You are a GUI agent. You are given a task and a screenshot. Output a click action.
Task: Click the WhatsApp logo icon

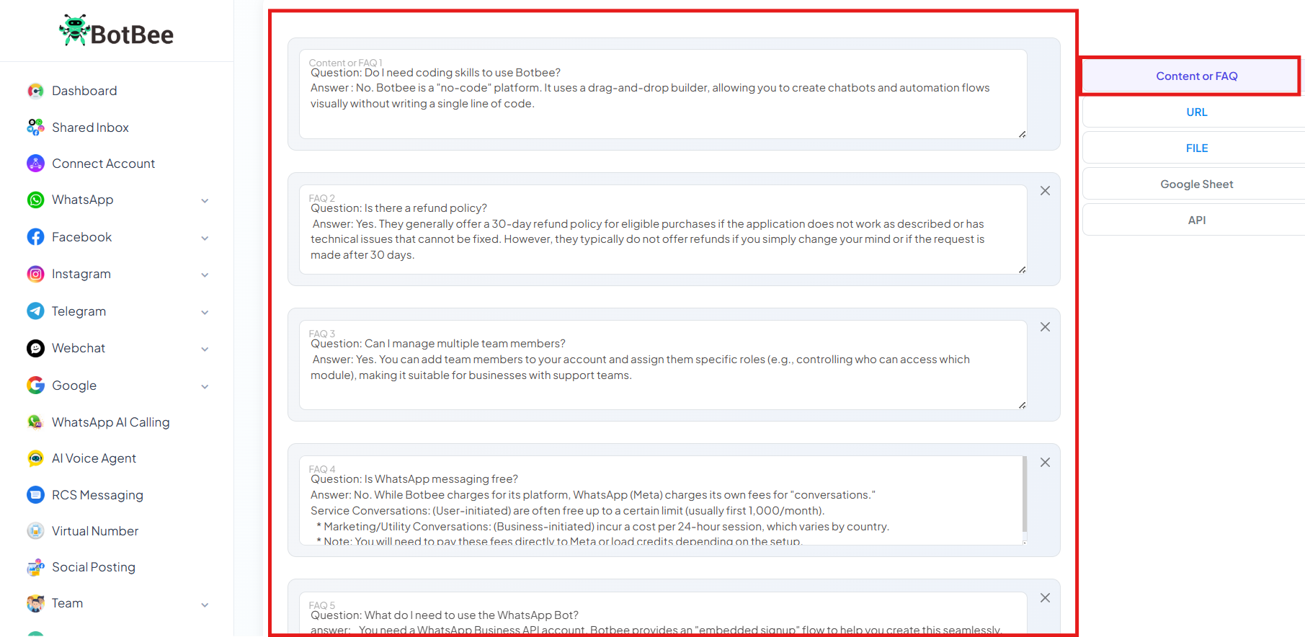35,200
